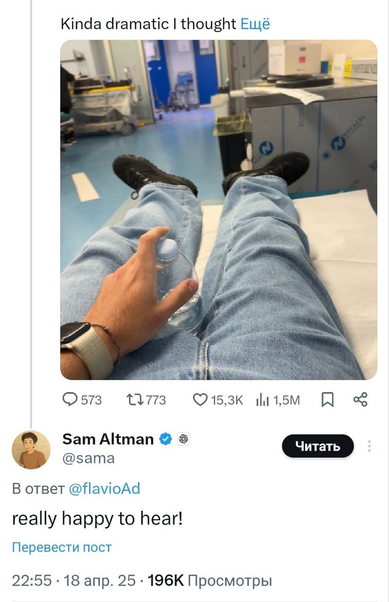Like the post with heart icon
Screen dimensions: 389x602
[200, 399]
